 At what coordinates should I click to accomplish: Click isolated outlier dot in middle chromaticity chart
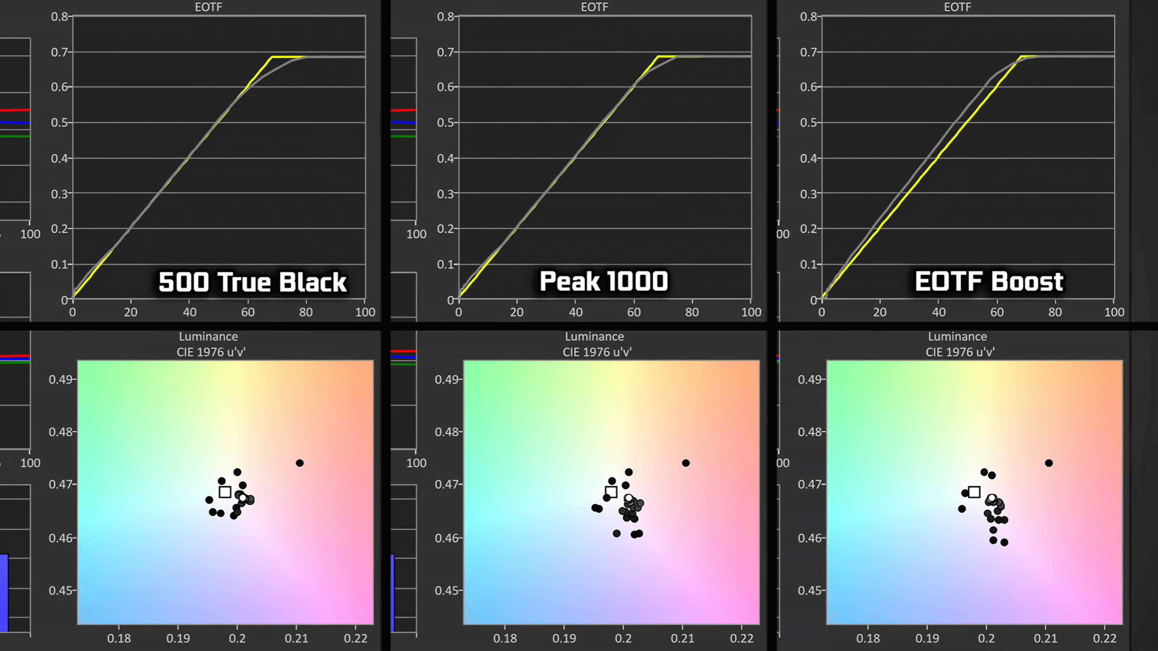[686, 463]
